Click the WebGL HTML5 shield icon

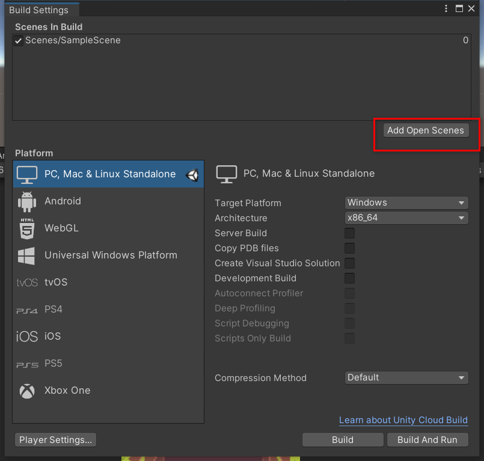point(27,228)
